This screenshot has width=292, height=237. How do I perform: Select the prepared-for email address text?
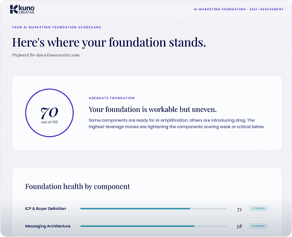pos(57,55)
